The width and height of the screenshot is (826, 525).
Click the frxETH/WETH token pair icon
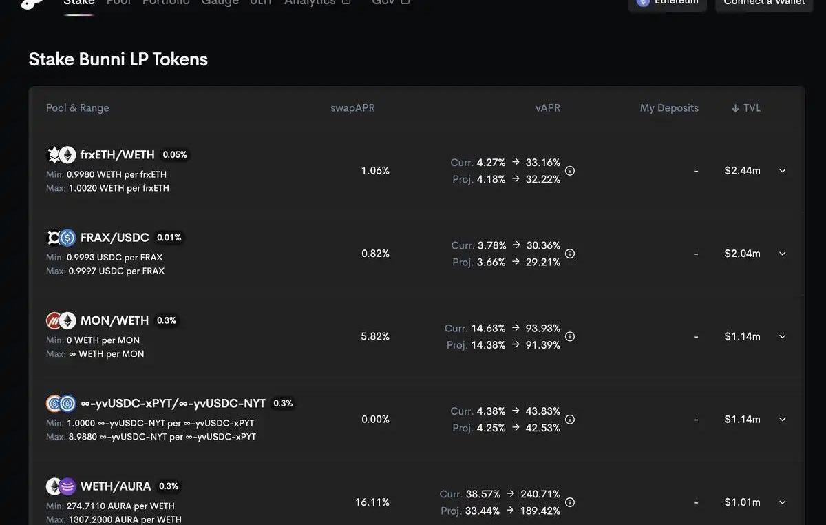[x=61, y=154]
